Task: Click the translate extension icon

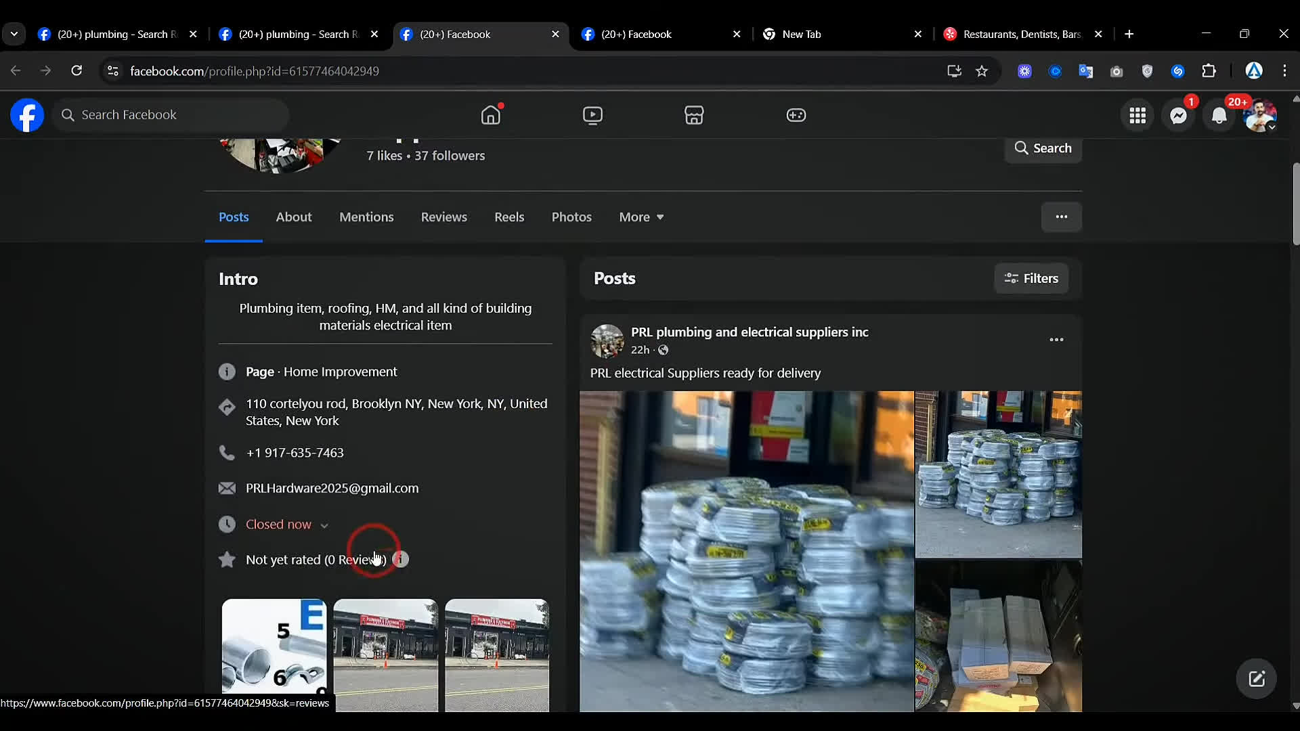Action: [x=1086, y=71]
